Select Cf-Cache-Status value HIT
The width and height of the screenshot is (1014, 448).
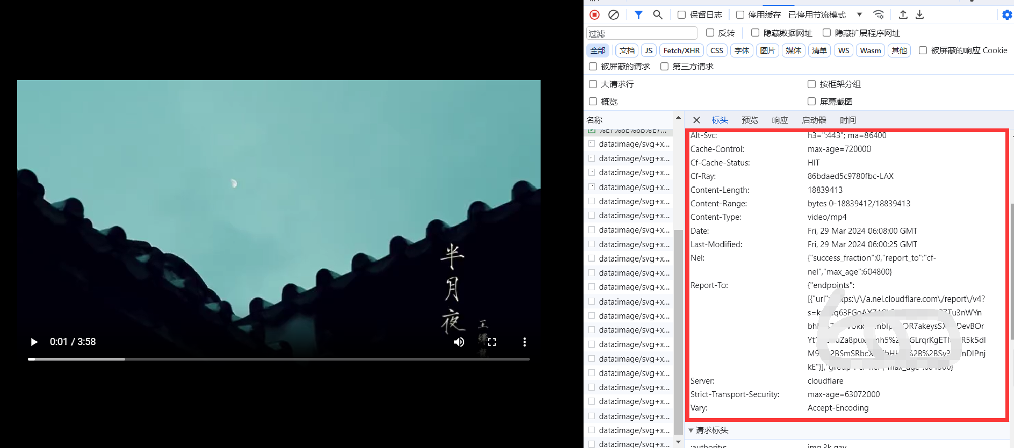(x=813, y=163)
